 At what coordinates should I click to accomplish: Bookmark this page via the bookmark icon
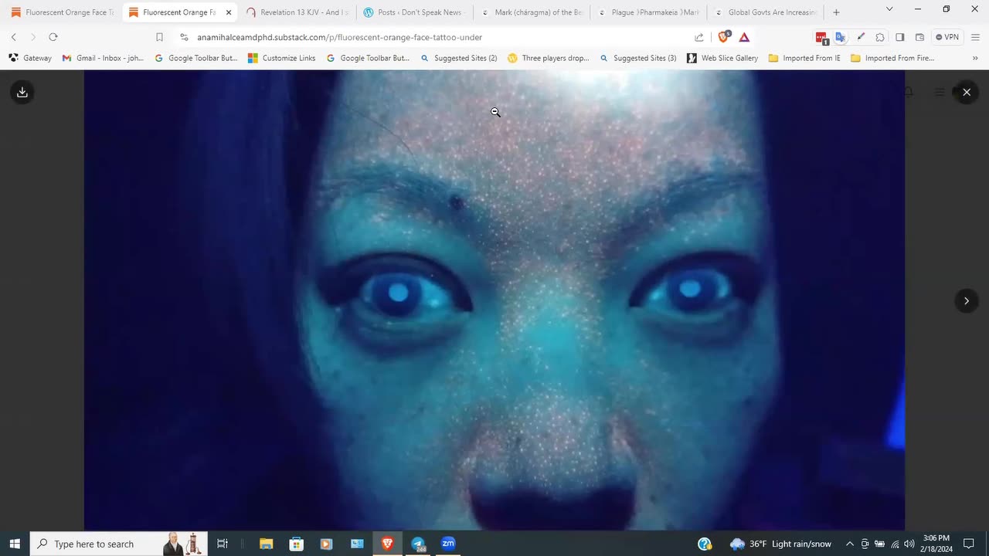pyautogui.click(x=159, y=37)
